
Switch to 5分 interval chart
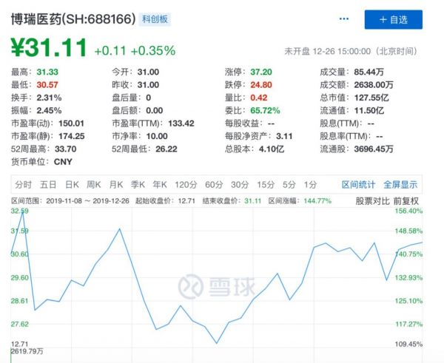coord(289,184)
